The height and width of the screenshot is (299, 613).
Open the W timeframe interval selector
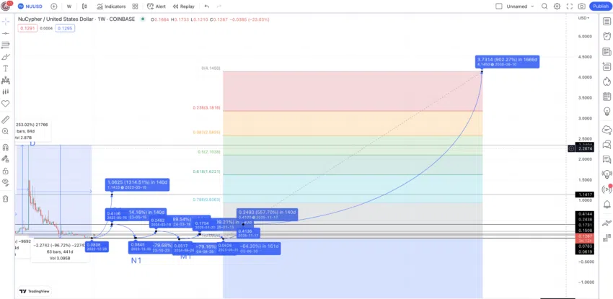[x=69, y=6]
